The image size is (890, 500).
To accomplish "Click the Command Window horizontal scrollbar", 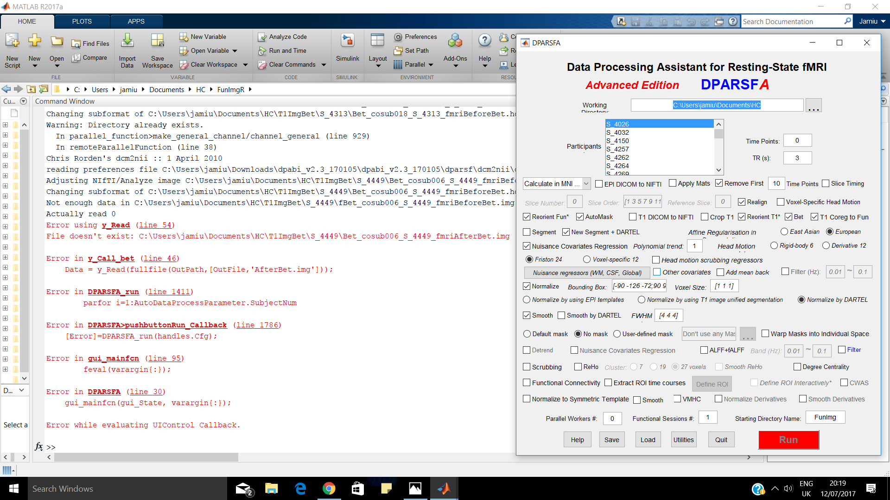I will 146,457.
